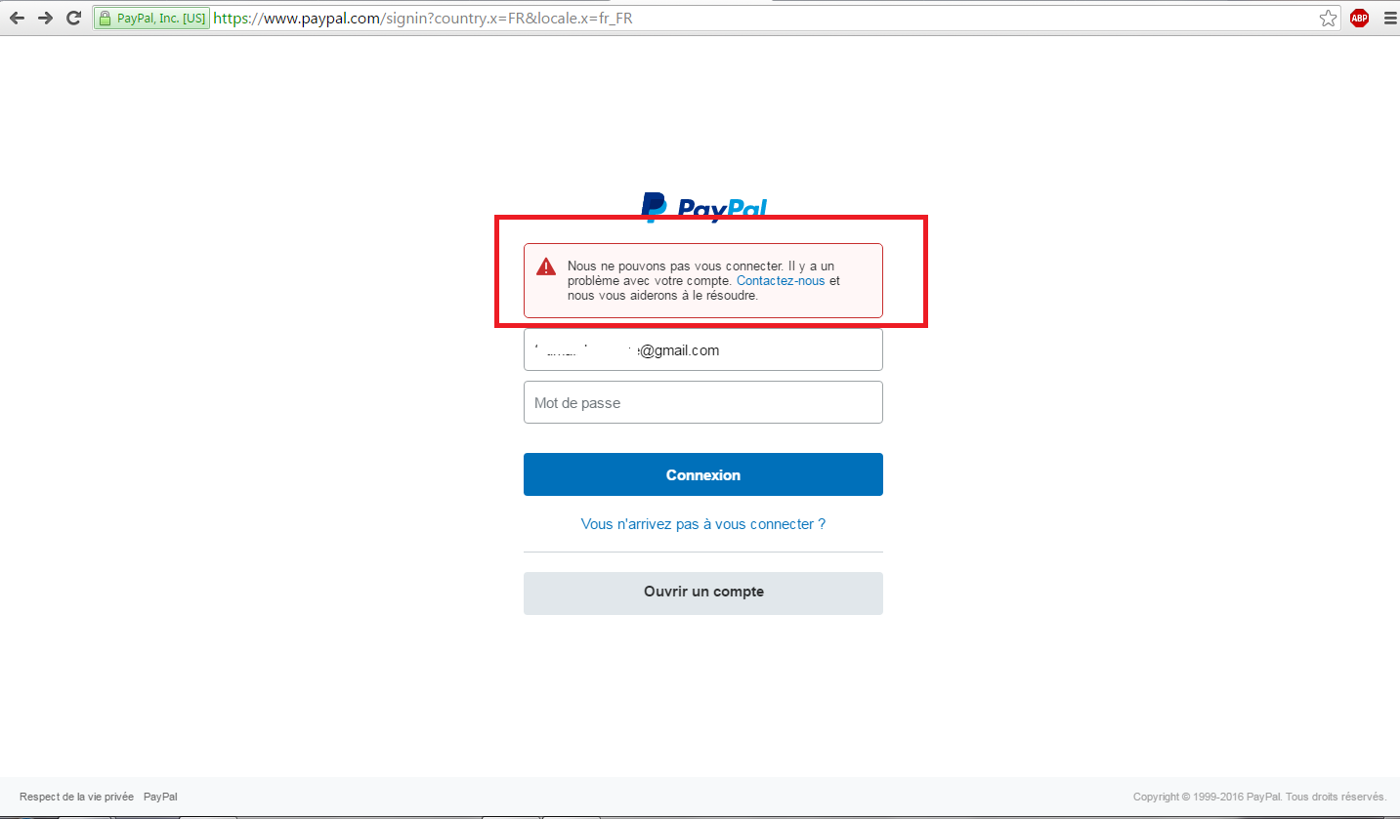
Task: Open the red ABP Adblock Plus extension icon
Action: tap(1359, 18)
